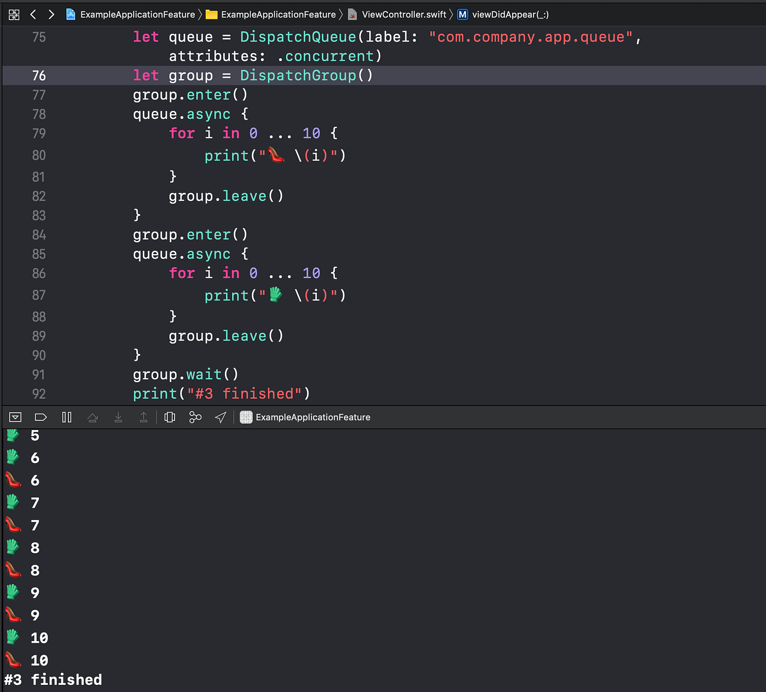Click group.leave() on line 89
This screenshot has width=766, height=692.
[x=226, y=336]
